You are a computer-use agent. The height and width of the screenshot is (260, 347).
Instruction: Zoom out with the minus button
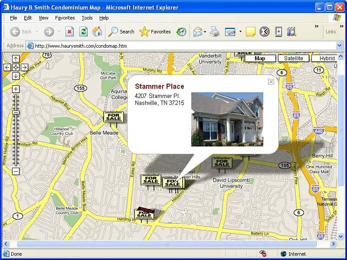[x=16, y=171]
